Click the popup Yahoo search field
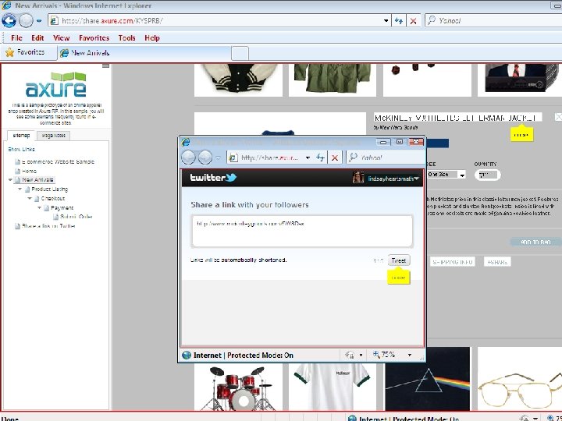 point(386,157)
